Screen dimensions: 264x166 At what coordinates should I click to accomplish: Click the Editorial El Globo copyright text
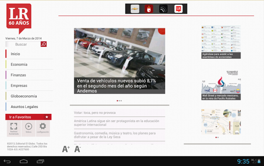[x=27, y=146]
